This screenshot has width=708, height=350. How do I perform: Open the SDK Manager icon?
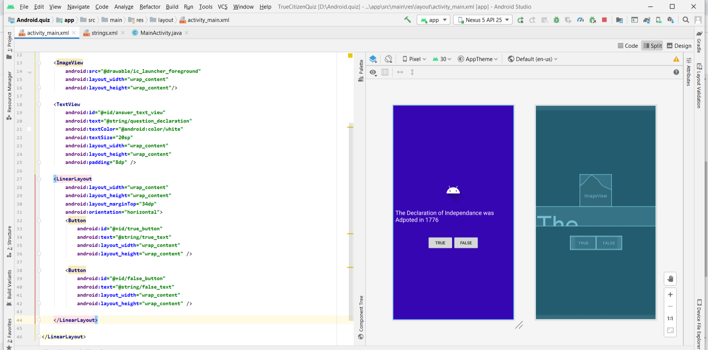pos(671,20)
